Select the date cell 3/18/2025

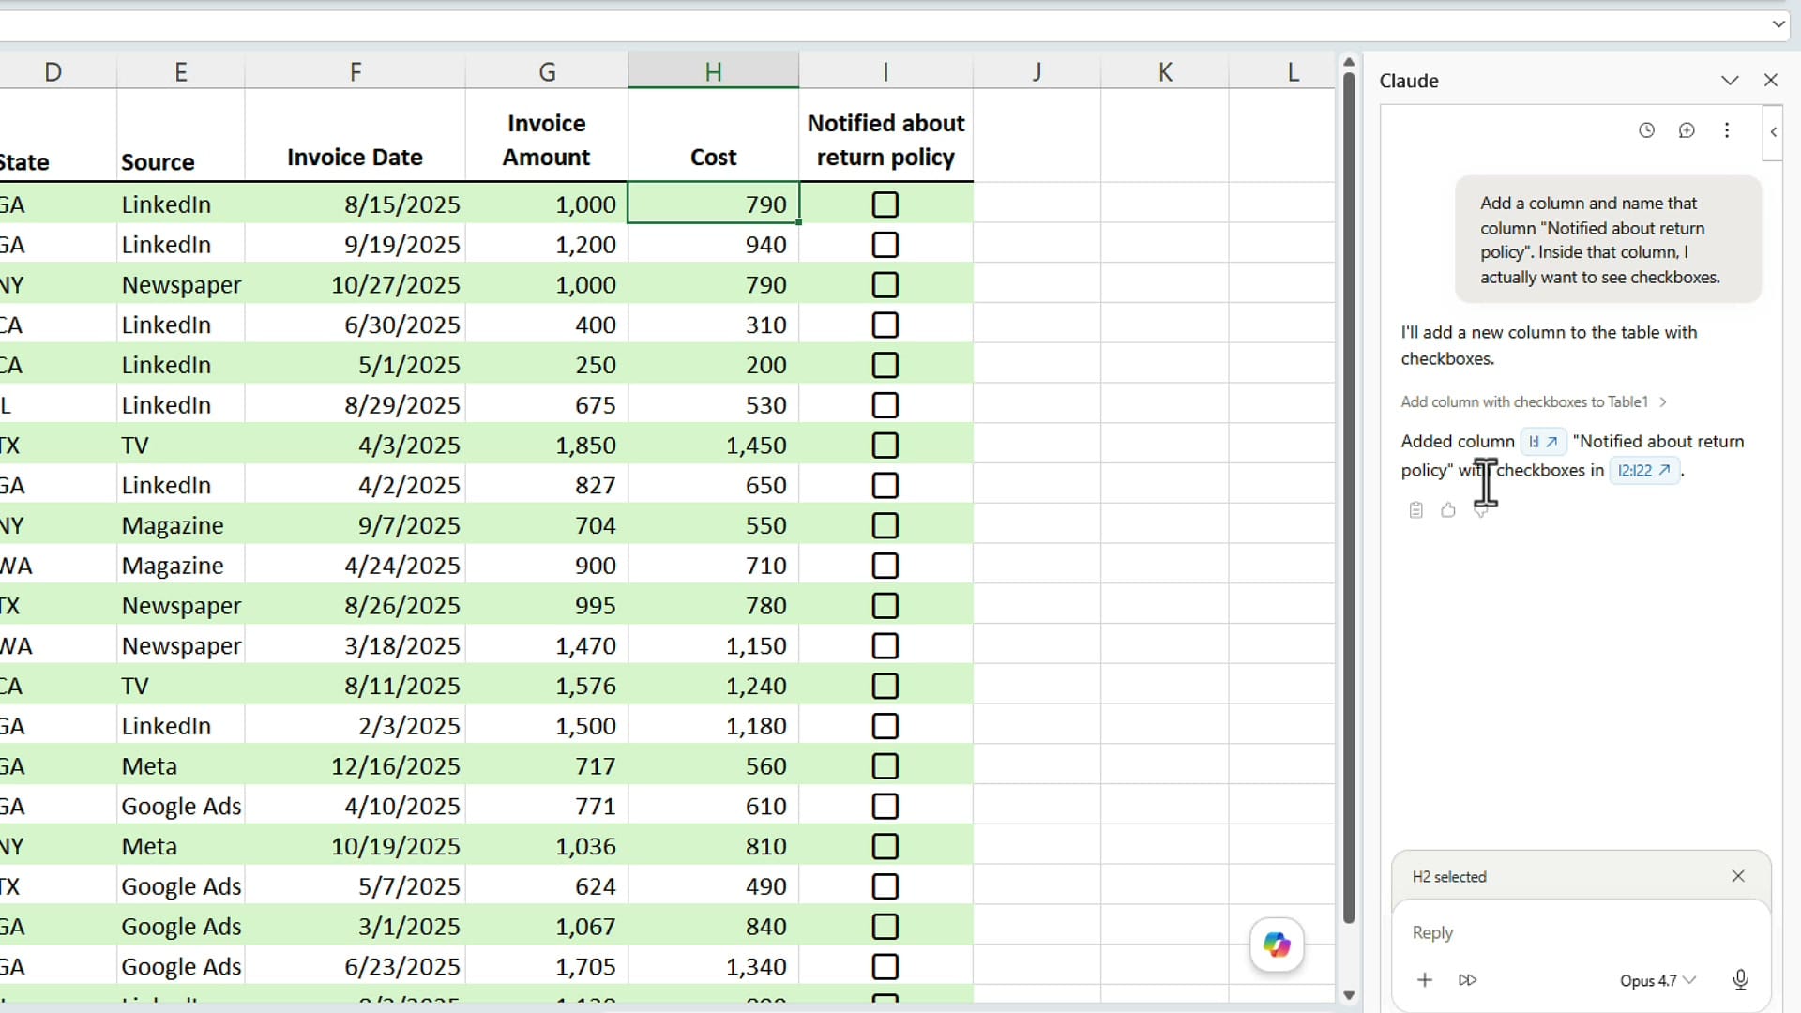(355, 646)
